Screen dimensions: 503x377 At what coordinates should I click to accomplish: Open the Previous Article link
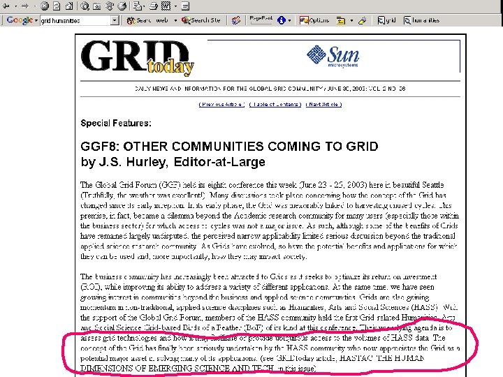pyautogui.click(x=221, y=105)
